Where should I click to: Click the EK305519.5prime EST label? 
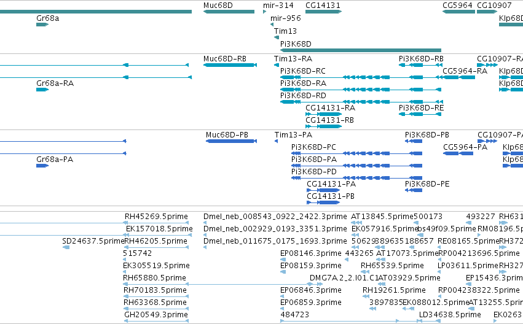(156, 265)
